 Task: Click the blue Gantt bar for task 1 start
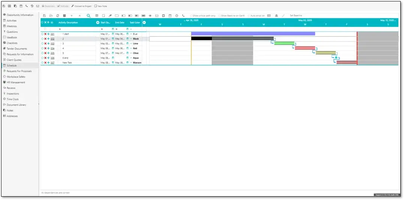tap(253, 33)
